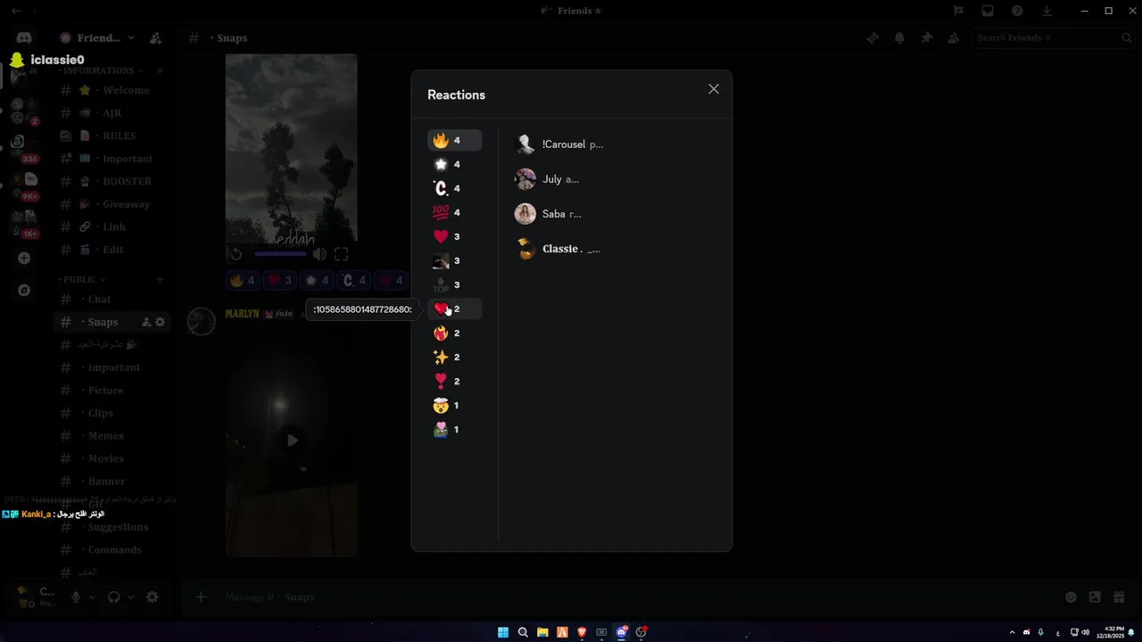Click the download update arrow icon
The image size is (1142, 642).
[1047, 11]
